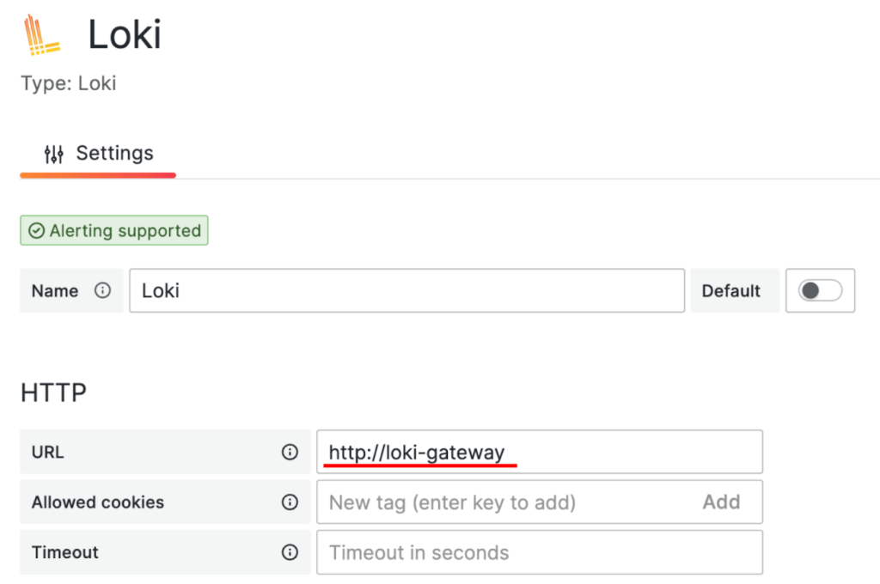The height and width of the screenshot is (584, 880).
Task: Toggle the Default data source switch
Action: [820, 291]
